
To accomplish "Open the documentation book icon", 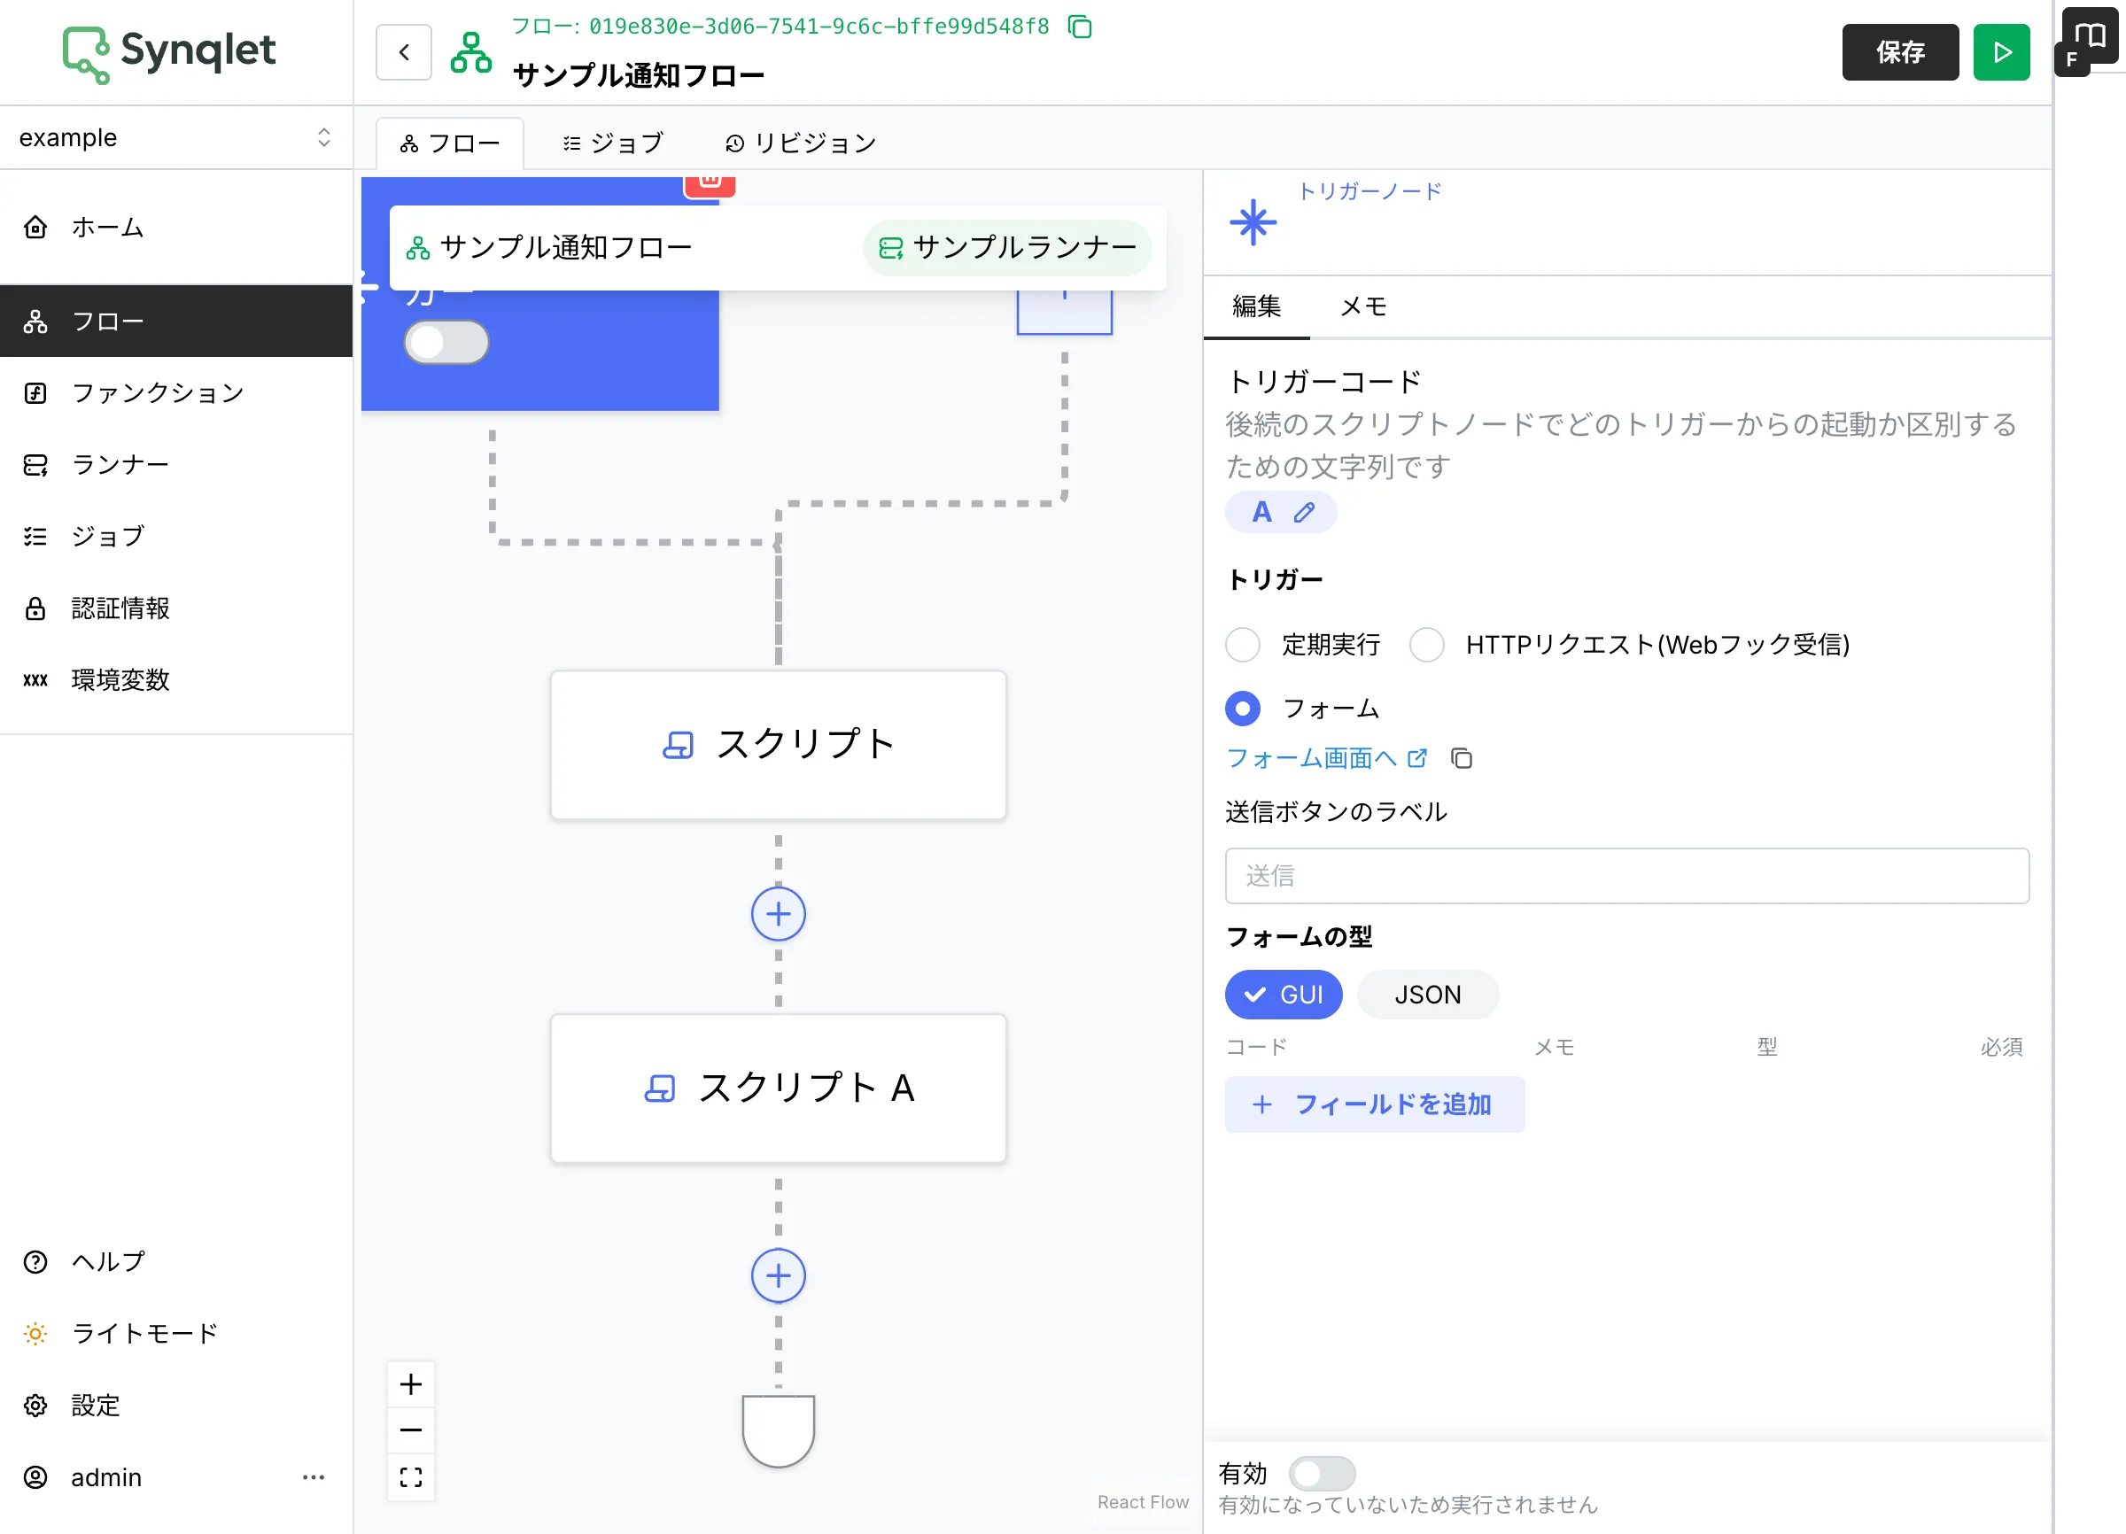I will point(2090,35).
